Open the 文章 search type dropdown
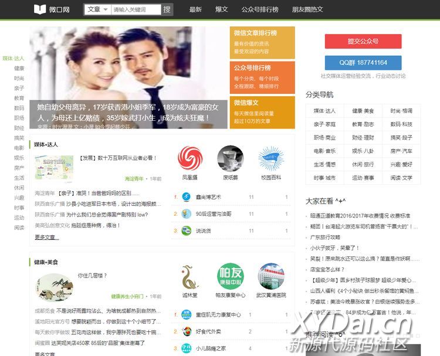This screenshot has height=356, width=440. point(97,9)
